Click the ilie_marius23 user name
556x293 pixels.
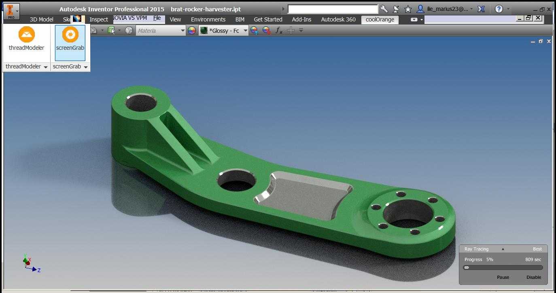click(448, 9)
